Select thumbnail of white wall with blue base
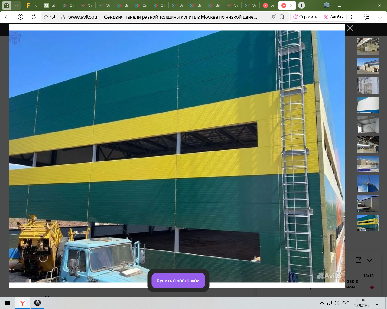The width and height of the screenshot is (387, 309). pyautogui.click(x=368, y=105)
